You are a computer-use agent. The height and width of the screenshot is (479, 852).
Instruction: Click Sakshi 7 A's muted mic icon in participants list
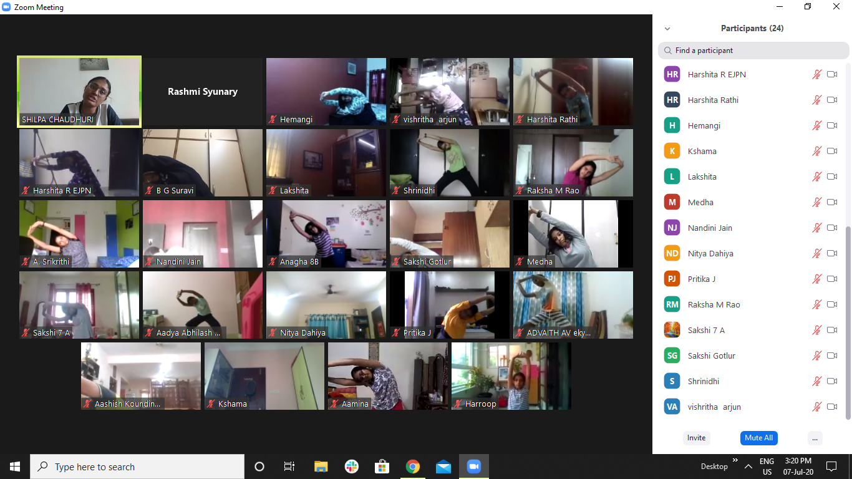816,330
